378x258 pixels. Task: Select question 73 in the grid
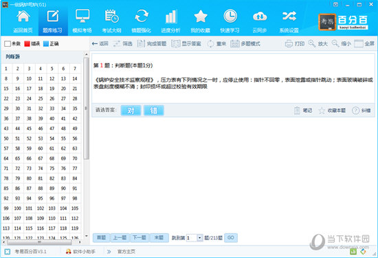pyautogui.click(x=29, y=169)
